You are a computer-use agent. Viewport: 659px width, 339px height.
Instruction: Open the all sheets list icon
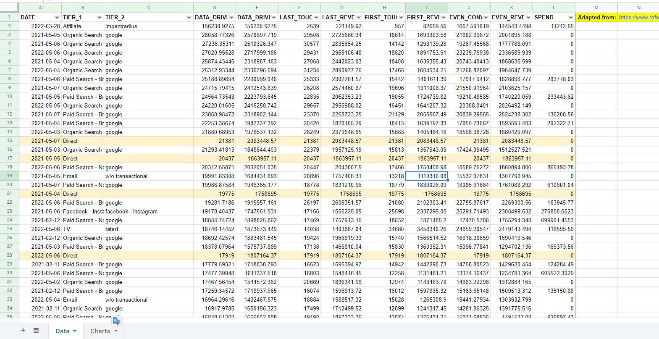tap(36, 331)
